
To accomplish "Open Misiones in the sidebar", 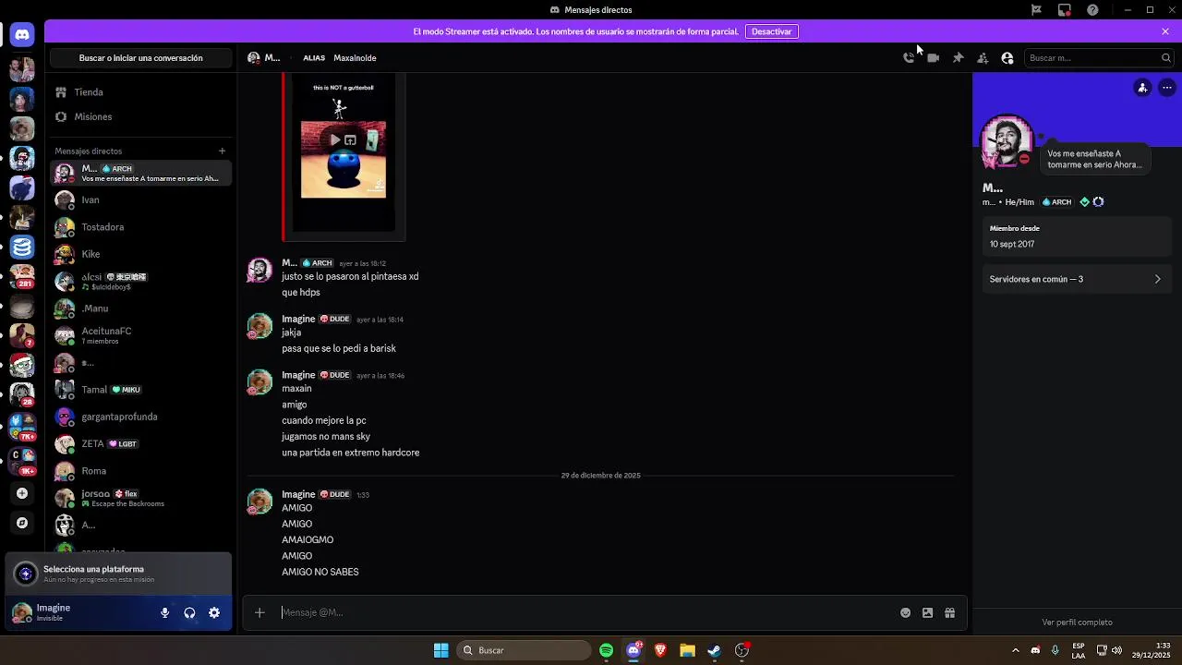I will 141,116.
